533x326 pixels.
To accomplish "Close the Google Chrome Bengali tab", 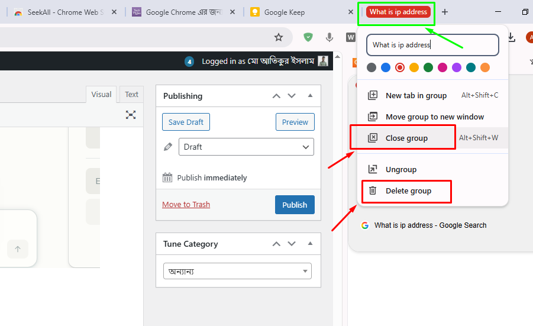I will tap(232, 12).
